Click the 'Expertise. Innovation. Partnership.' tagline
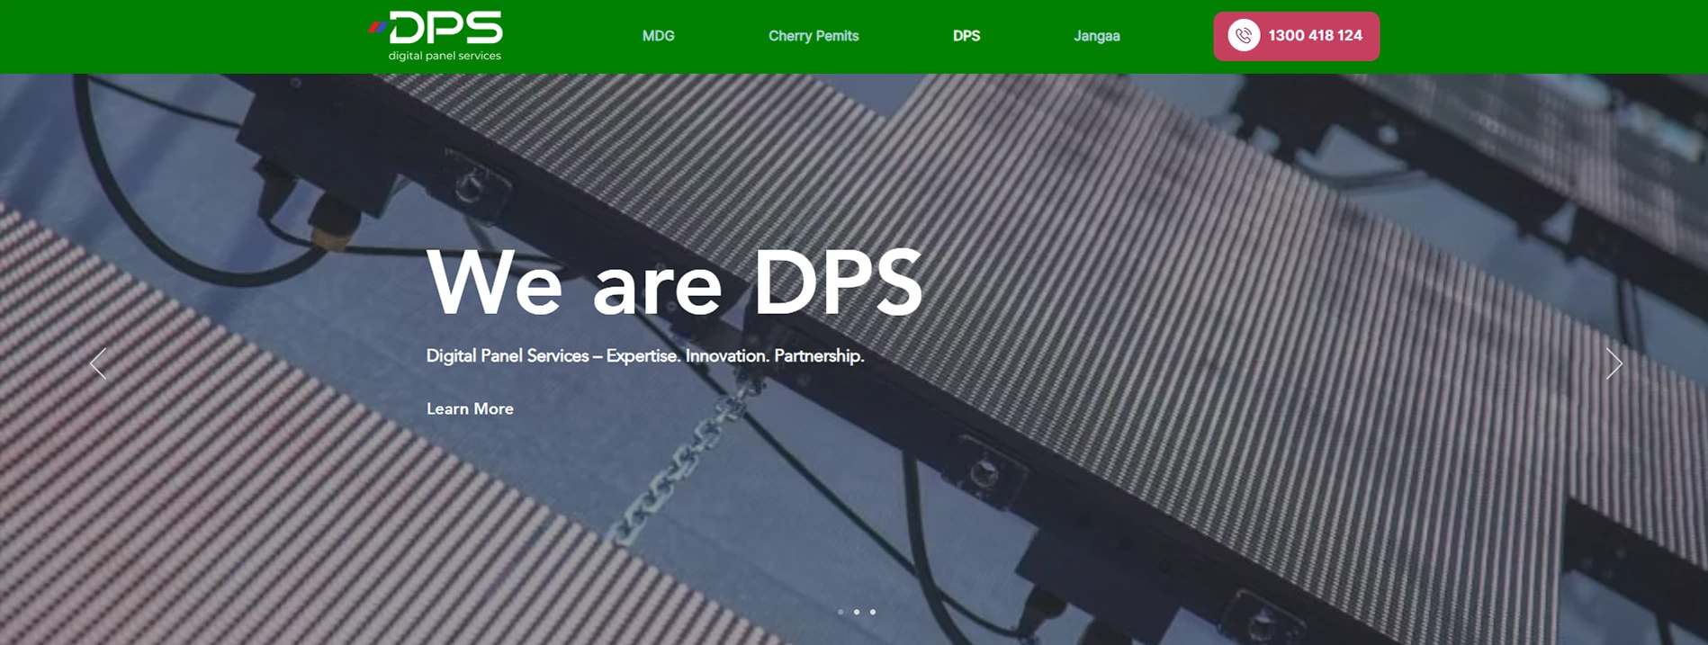This screenshot has width=1708, height=645. (x=735, y=356)
